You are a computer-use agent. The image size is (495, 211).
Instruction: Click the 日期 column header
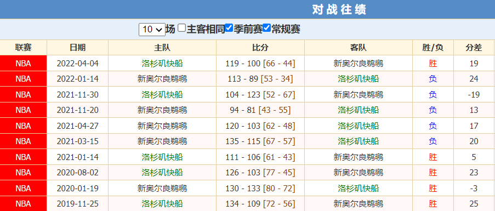click(x=78, y=48)
